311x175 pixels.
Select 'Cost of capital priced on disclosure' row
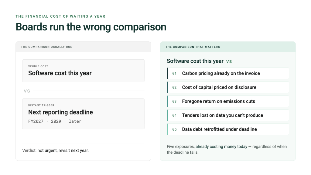click(228, 87)
